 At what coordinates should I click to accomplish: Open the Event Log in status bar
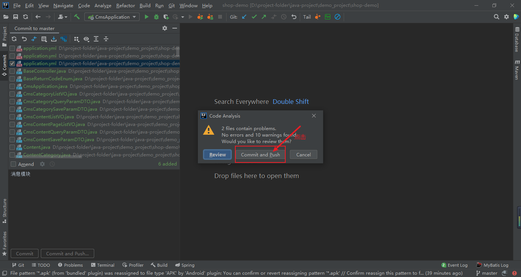pyautogui.click(x=454, y=265)
